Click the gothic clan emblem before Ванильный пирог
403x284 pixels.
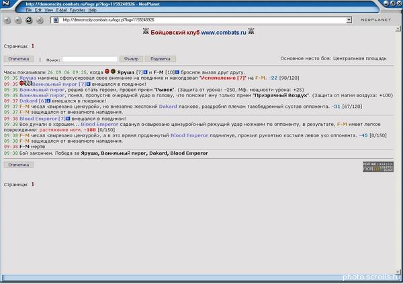[x=28, y=83]
